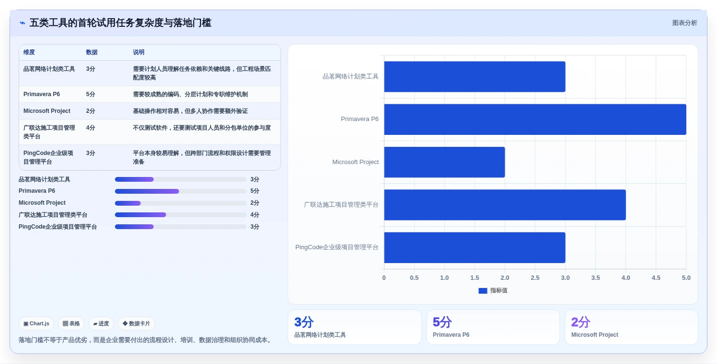This screenshot has width=717, height=364.
Task: Click PingCode企业级项目管理平台 in the table
Action: pos(48,157)
